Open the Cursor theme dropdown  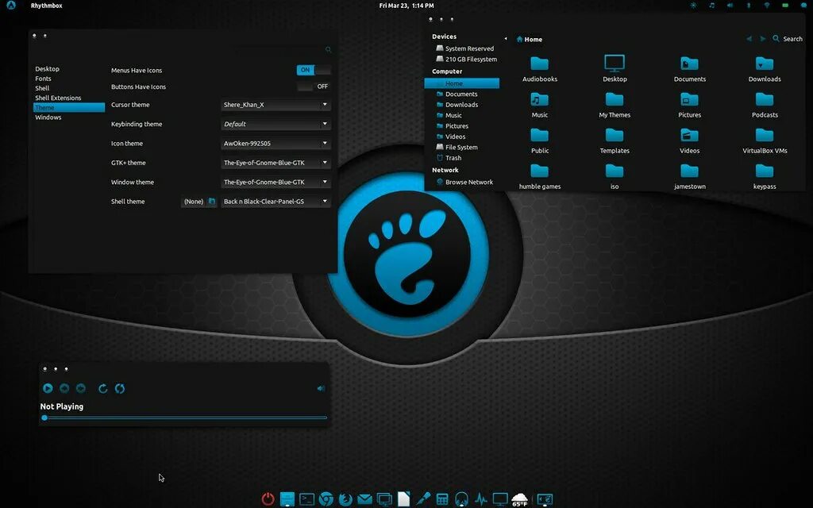click(x=275, y=105)
